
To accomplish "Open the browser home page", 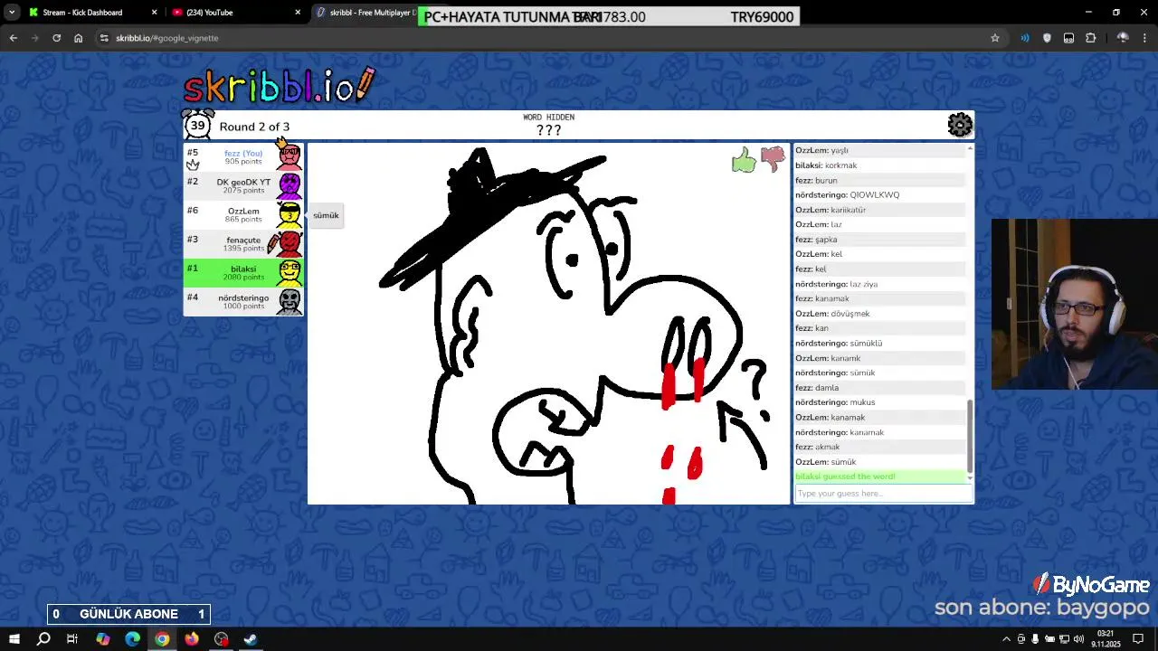I will [79, 38].
